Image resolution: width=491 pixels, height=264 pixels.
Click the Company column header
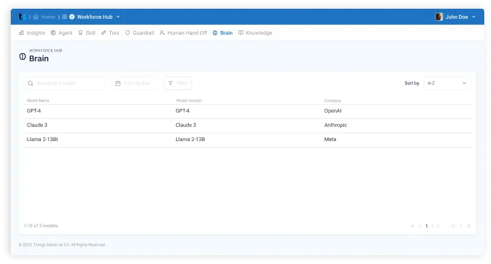(332, 101)
